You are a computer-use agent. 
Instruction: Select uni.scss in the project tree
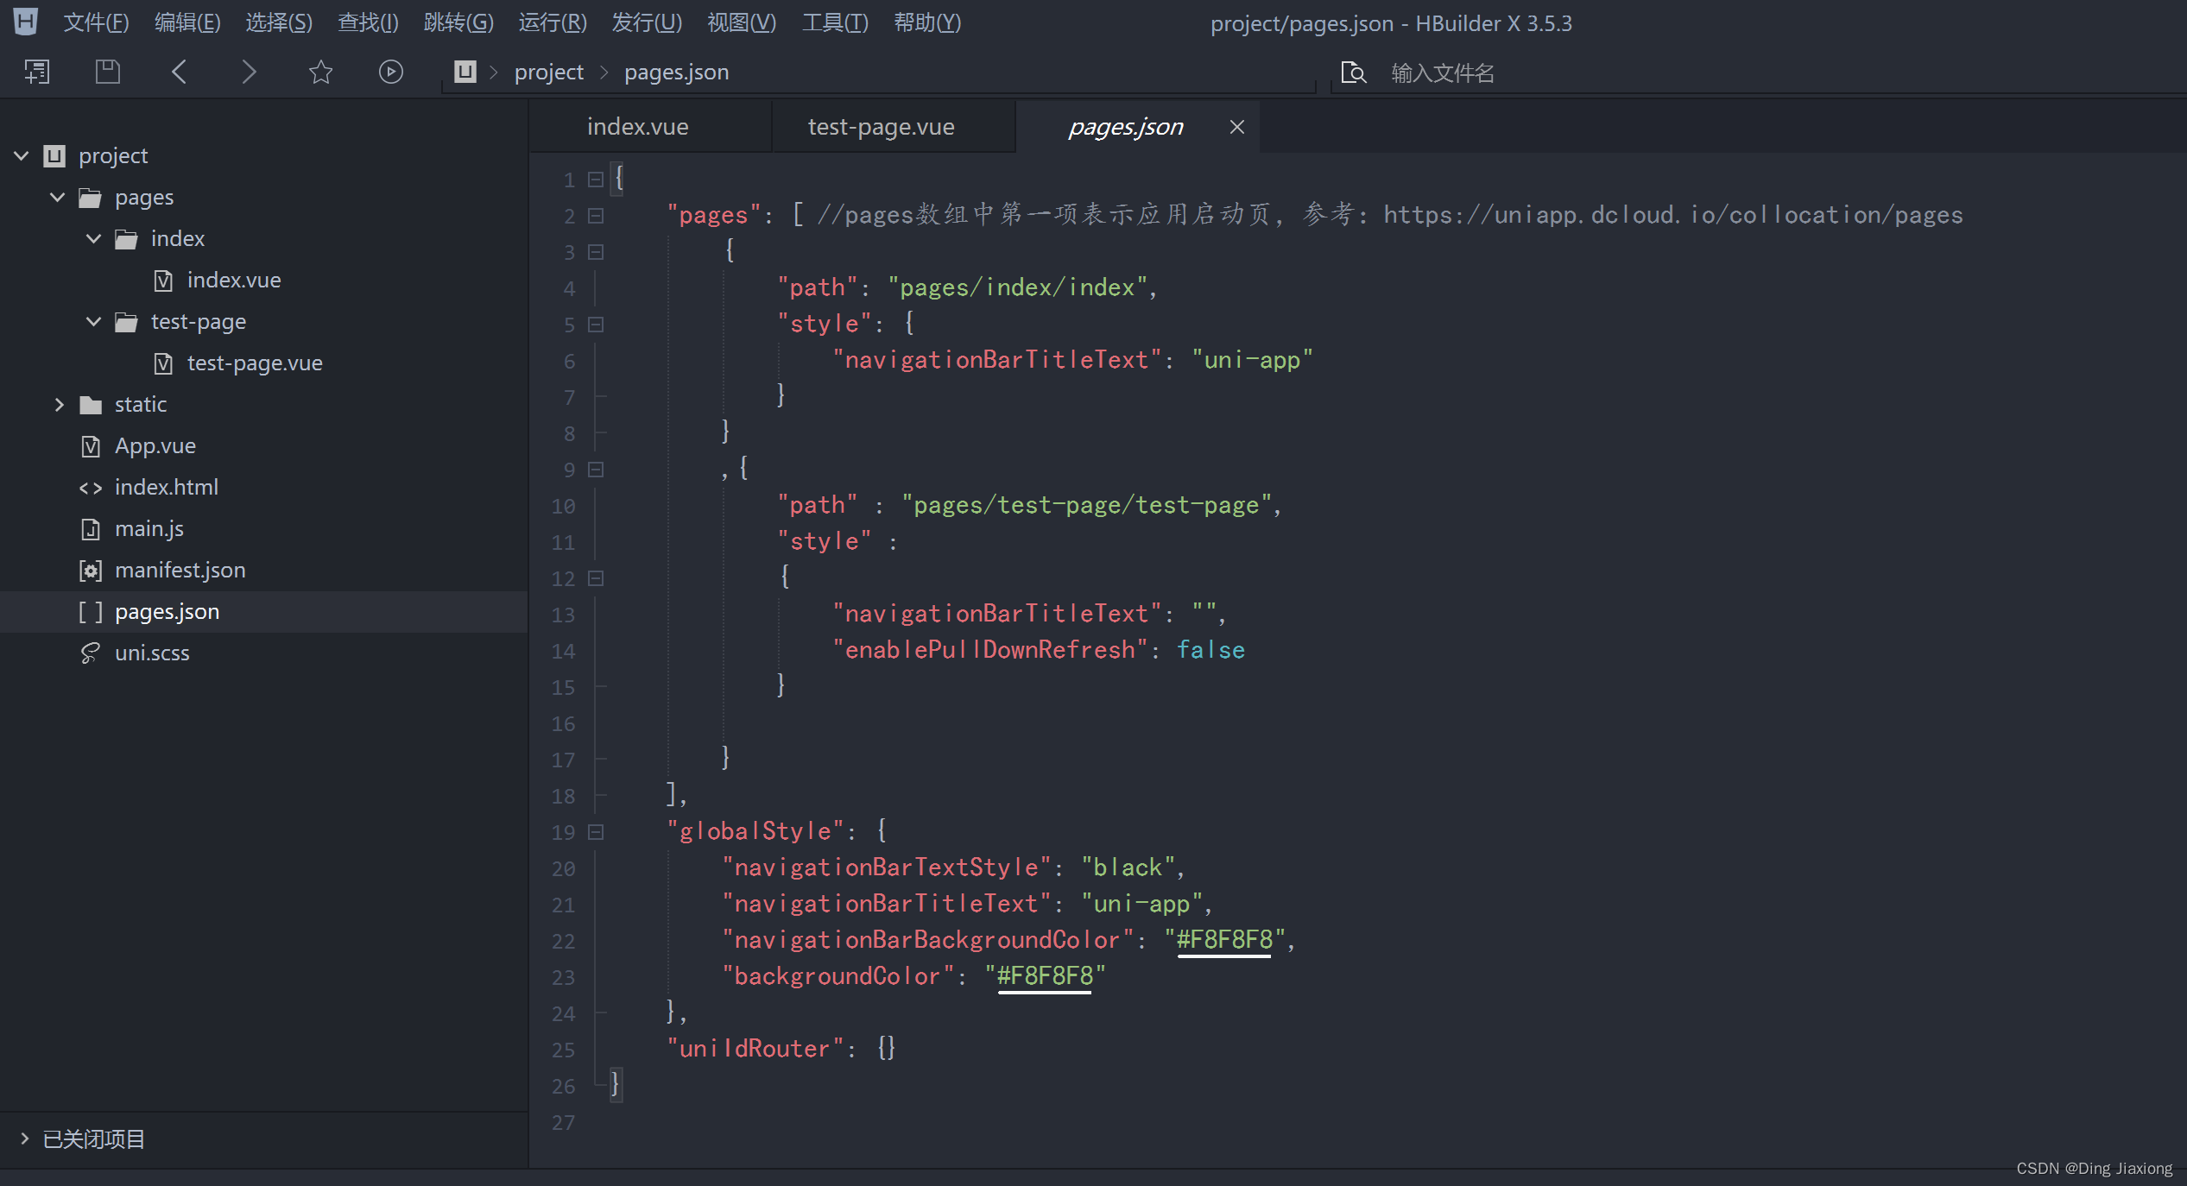152,653
